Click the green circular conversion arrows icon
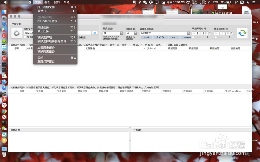 point(242,33)
